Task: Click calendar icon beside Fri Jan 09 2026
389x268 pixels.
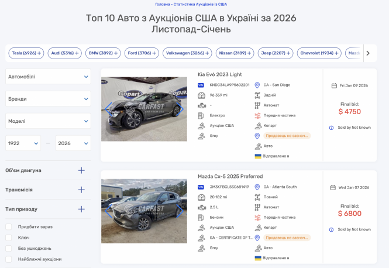Action: [333, 85]
